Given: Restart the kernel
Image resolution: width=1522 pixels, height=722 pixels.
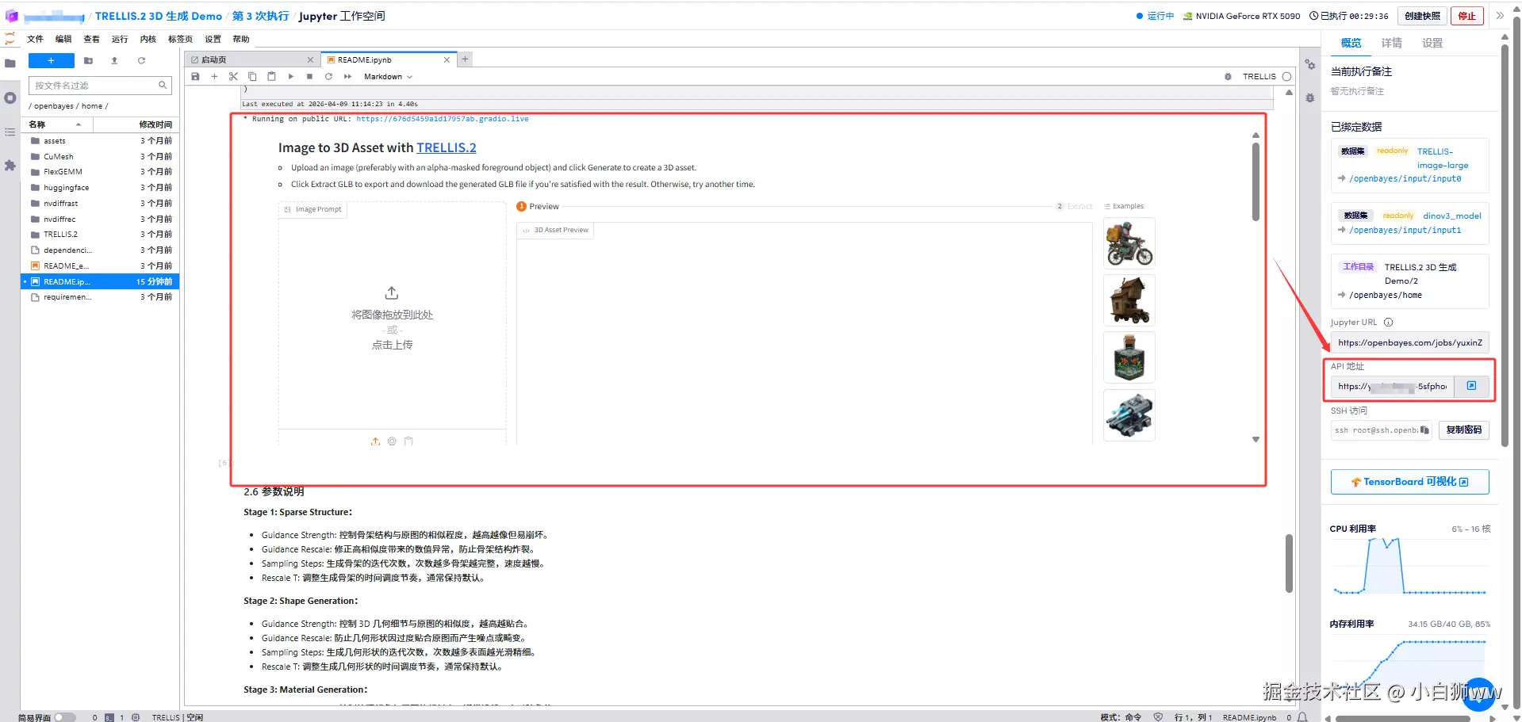Looking at the screenshot, I should (x=328, y=77).
